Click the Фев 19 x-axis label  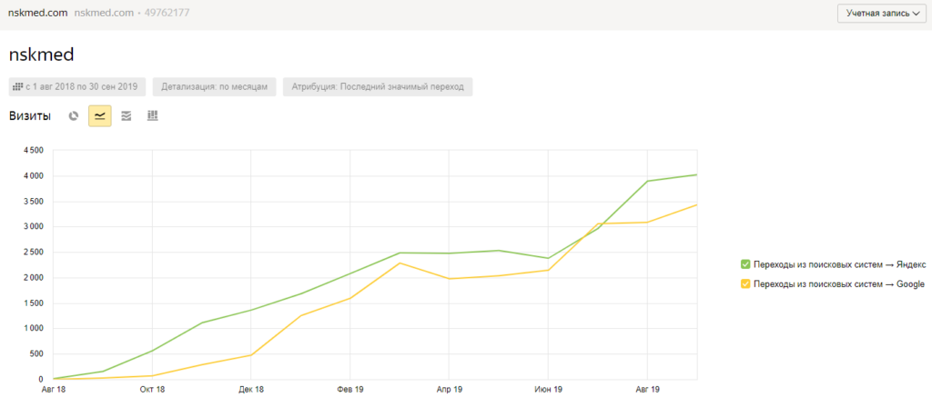tap(349, 390)
